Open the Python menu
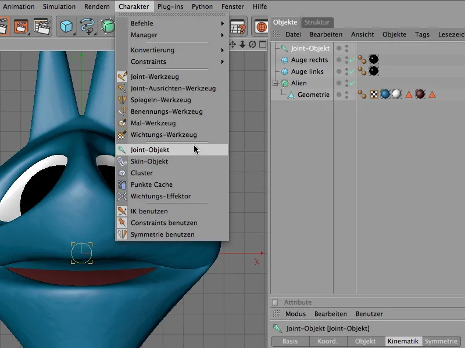 [202, 6]
